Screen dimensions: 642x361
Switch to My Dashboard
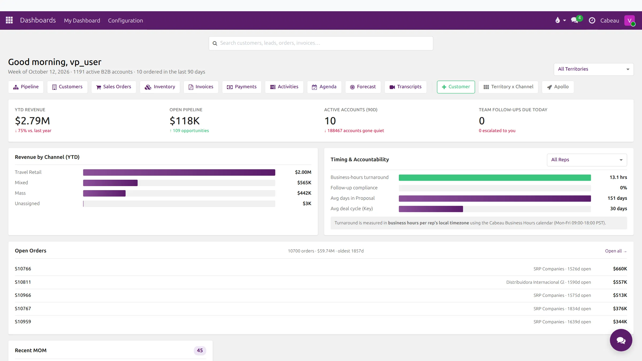[x=82, y=21]
